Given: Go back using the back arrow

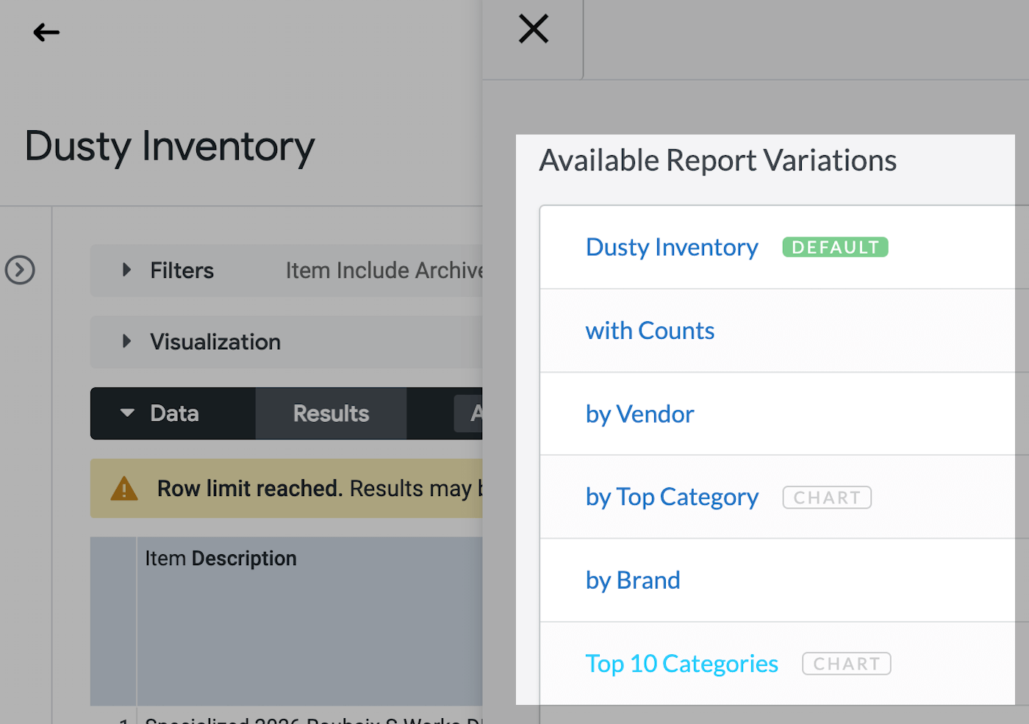Looking at the screenshot, I should (x=46, y=32).
